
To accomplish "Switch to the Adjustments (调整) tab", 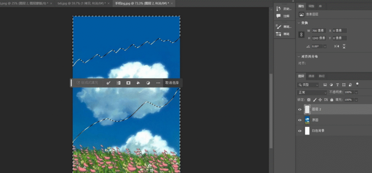I will [311, 7].
